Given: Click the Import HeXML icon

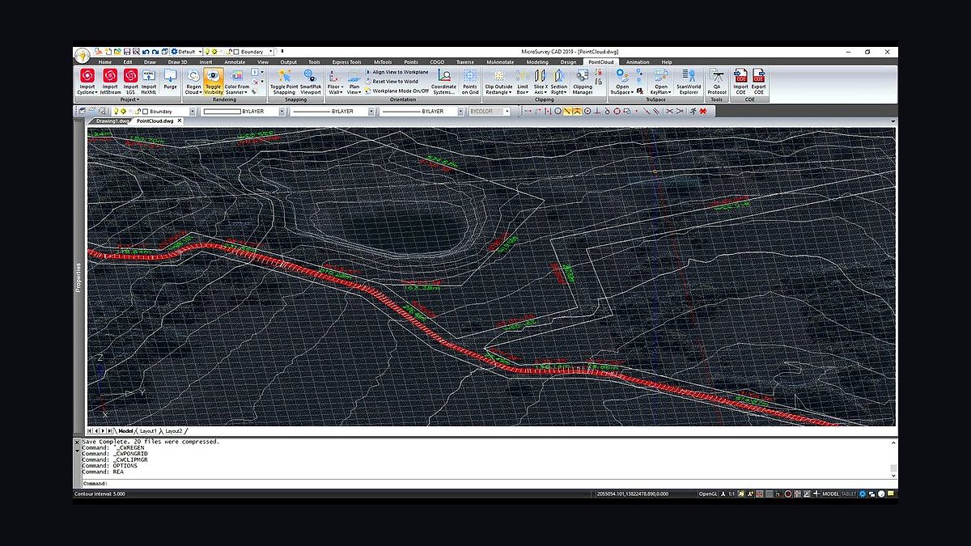Looking at the screenshot, I should click(x=149, y=75).
